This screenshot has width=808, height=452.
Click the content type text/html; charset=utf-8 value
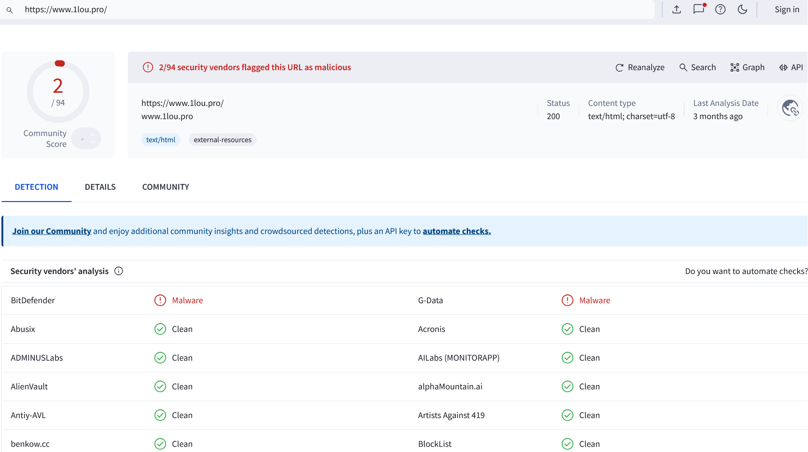[631, 116]
